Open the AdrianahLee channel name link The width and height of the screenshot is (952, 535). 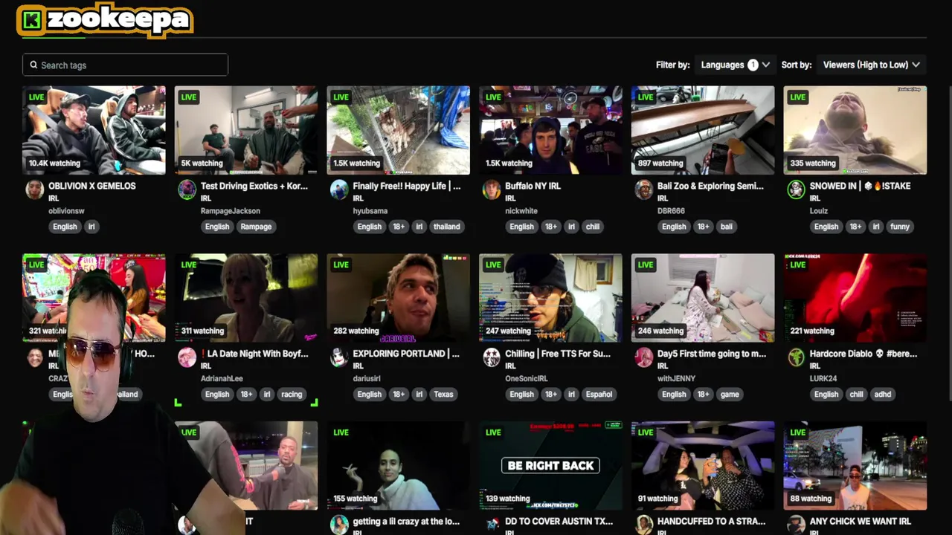click(222, 379)
